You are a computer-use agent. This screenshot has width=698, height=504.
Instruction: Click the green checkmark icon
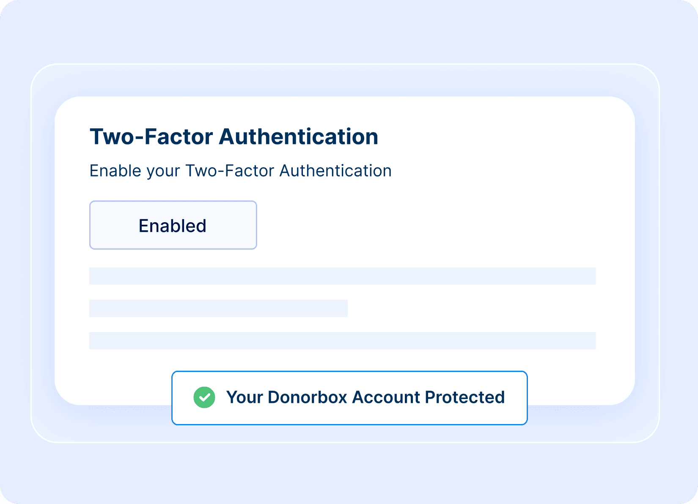click(204, 397)
